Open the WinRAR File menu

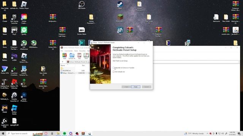pyautogui.click(x=62, y=51)
